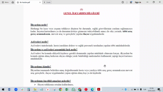
Task: Open the Wi-Fi network tray icon
Action: [x=132, y=89]
